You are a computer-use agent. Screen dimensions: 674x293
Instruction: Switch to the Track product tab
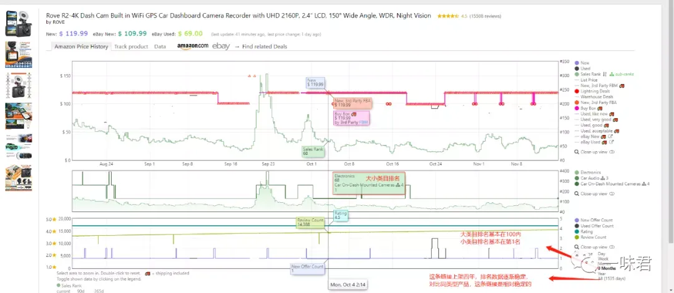click(x=131, y=47)
